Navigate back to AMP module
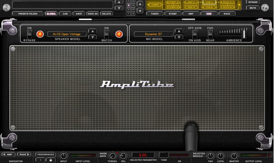The image size is (274, 163). pyautogui.click(x=8, y=155)
